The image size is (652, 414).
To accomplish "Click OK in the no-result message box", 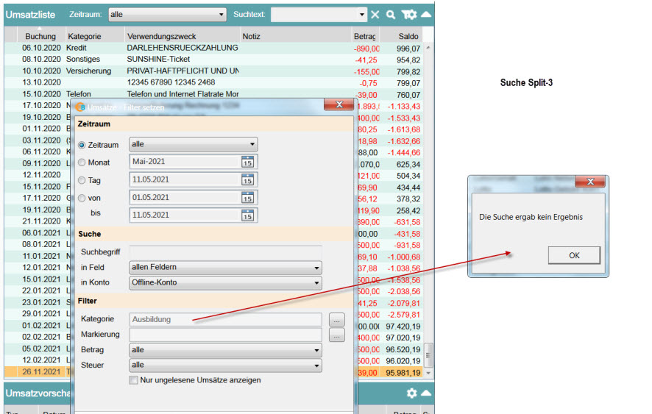I will pyautogui.click(x=574, y=255).
